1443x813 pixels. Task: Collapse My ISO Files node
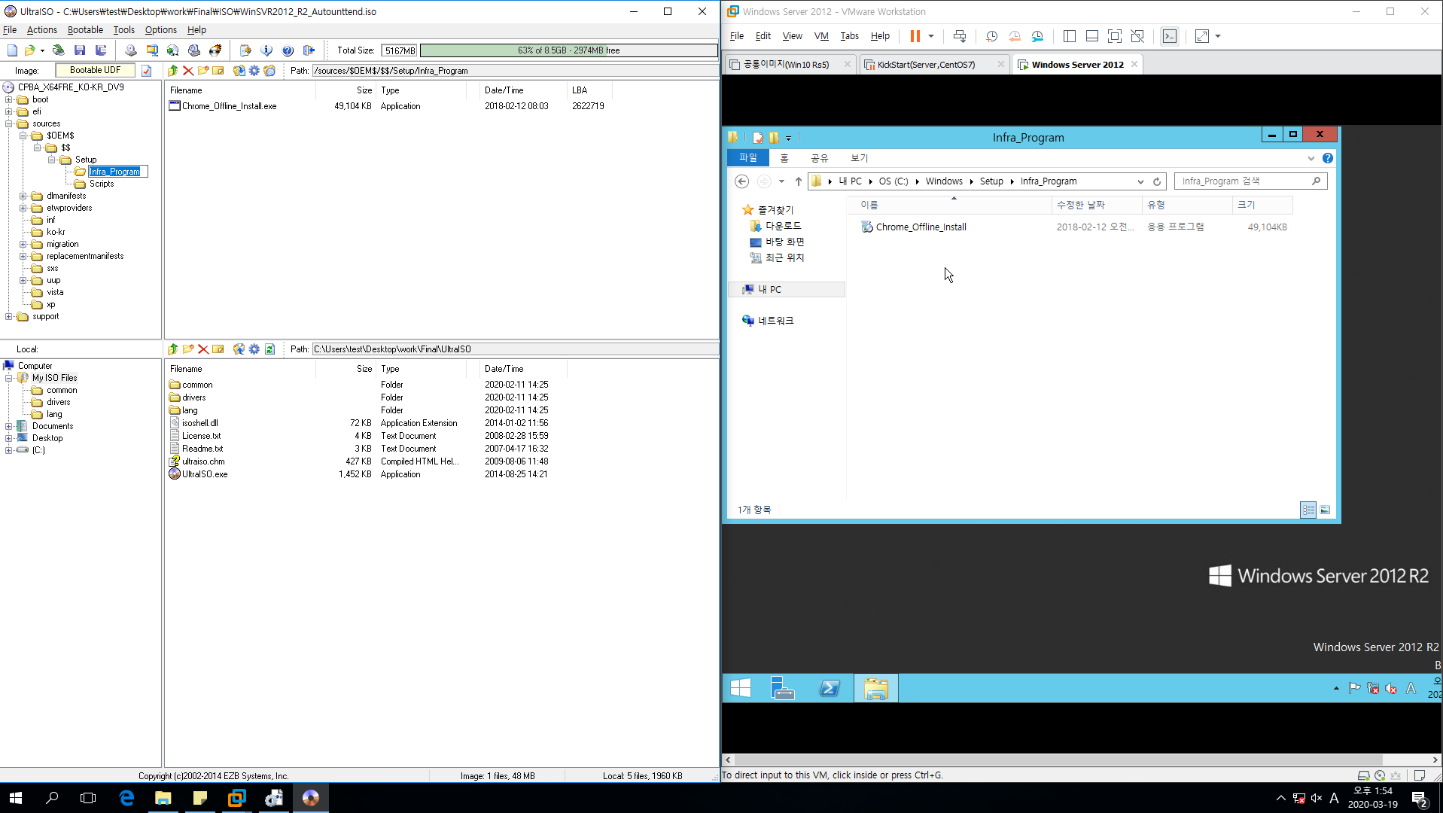[x=8, y=378]
